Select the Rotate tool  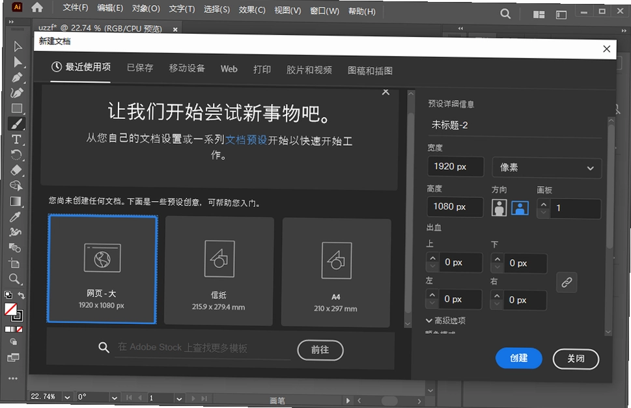16,155
